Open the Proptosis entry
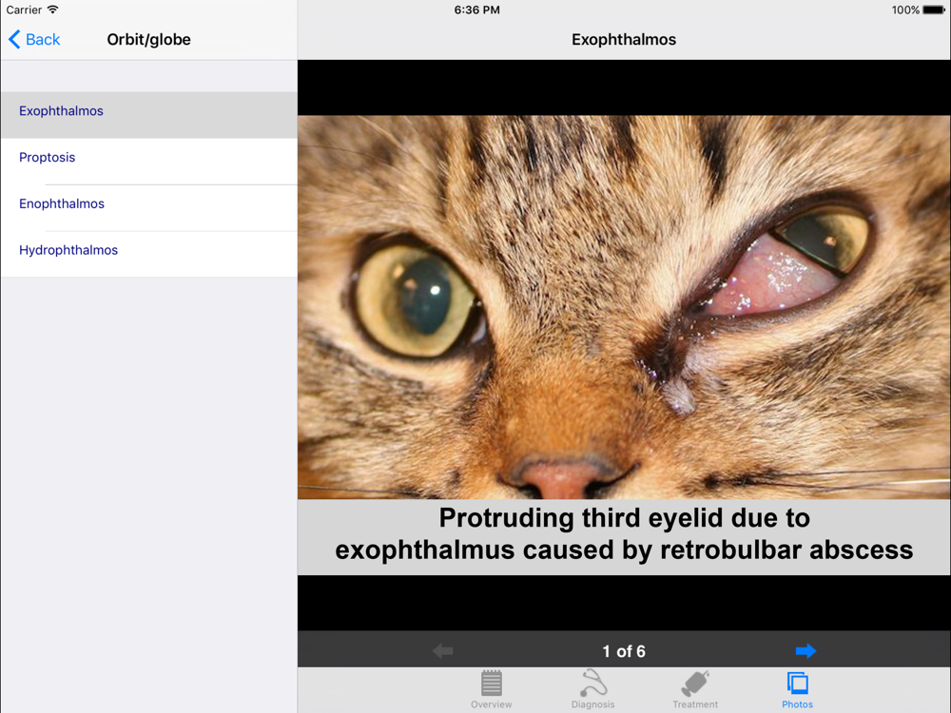The height and width of the screenshot is (713, 951). [x=148, y=161]
